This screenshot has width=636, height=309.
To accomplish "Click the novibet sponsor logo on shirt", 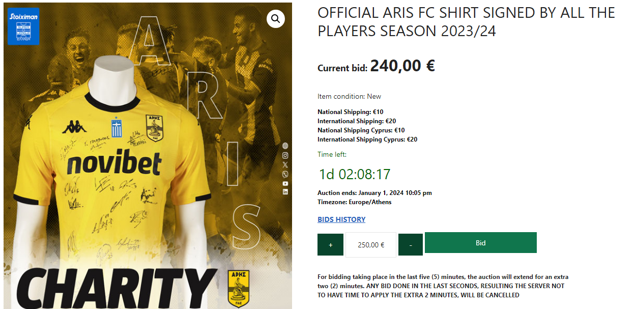I will (114, 163).
